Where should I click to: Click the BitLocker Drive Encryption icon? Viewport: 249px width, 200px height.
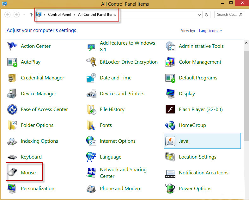click(91, 62)
